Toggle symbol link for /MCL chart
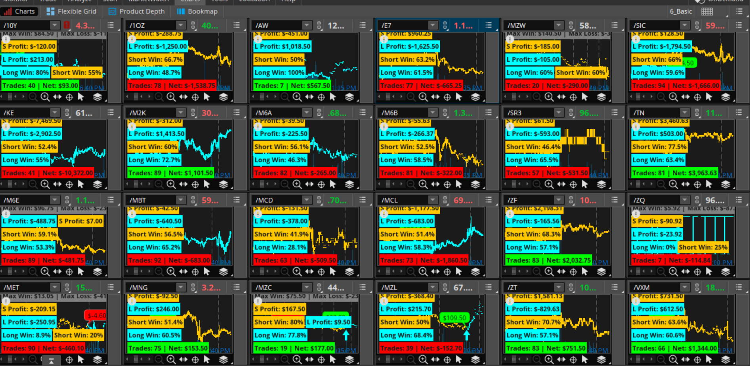Viewport: 750px width, 366px height. click(445, 200)
